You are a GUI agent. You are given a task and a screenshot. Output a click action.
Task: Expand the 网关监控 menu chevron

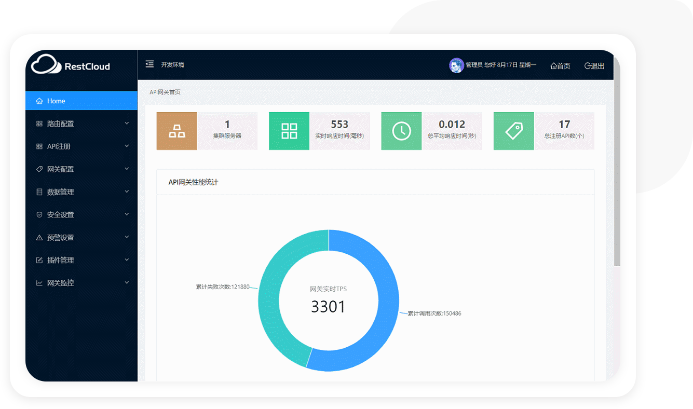tap(127, 283)
